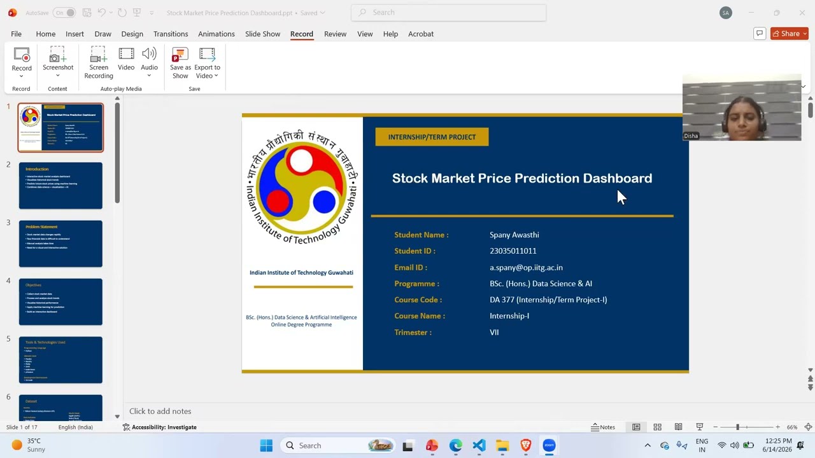The width and height of the screenshot is (815, 458).
Task: Click English (India) language indicator
Action: 75,427
